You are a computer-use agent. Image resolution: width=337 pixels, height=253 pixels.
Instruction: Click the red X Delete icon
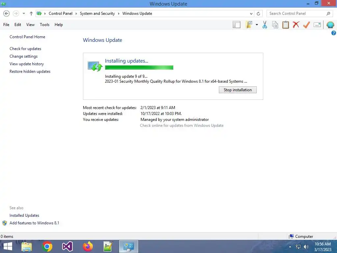296,25
